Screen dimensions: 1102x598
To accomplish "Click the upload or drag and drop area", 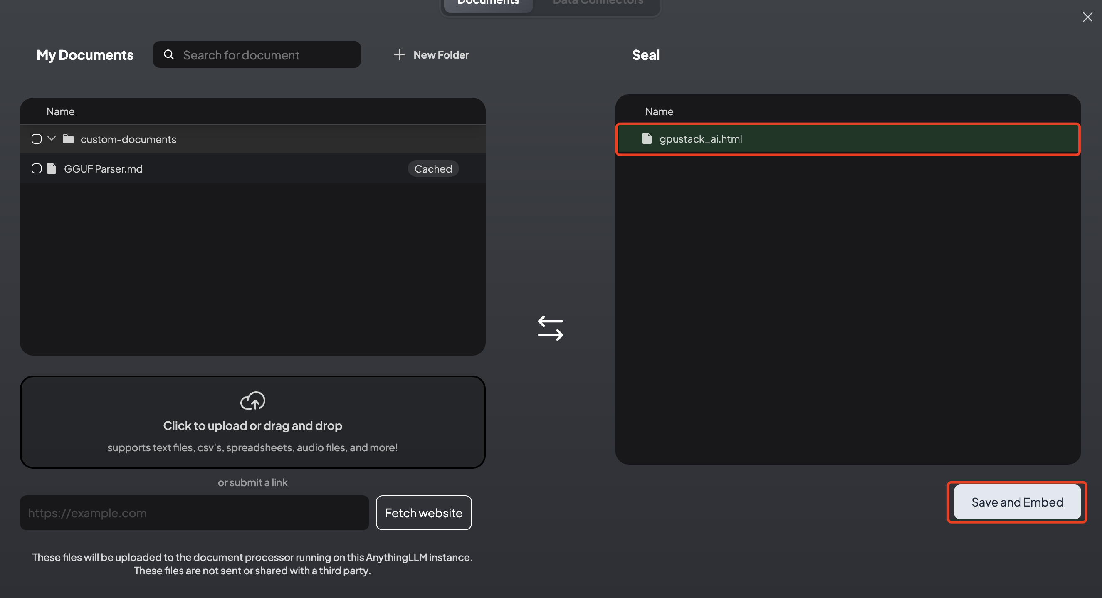I will click(252, 422).
